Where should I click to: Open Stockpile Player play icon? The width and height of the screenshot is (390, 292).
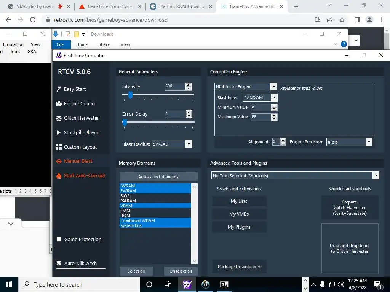(x=58, y=133)
